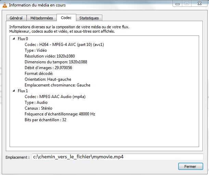Screen dimensions: 209x175
Task: Click the VLC cone icon in title bar
Action: 5,5
